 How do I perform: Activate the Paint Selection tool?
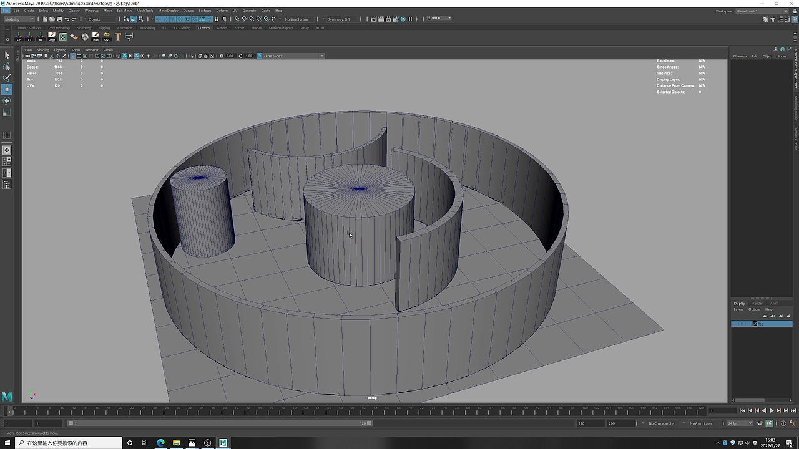[7, 78]
